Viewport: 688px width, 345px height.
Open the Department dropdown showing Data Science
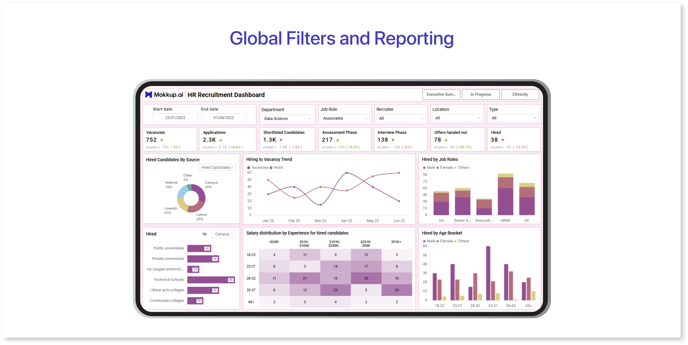pyautogui.click(x=287, y=118)
